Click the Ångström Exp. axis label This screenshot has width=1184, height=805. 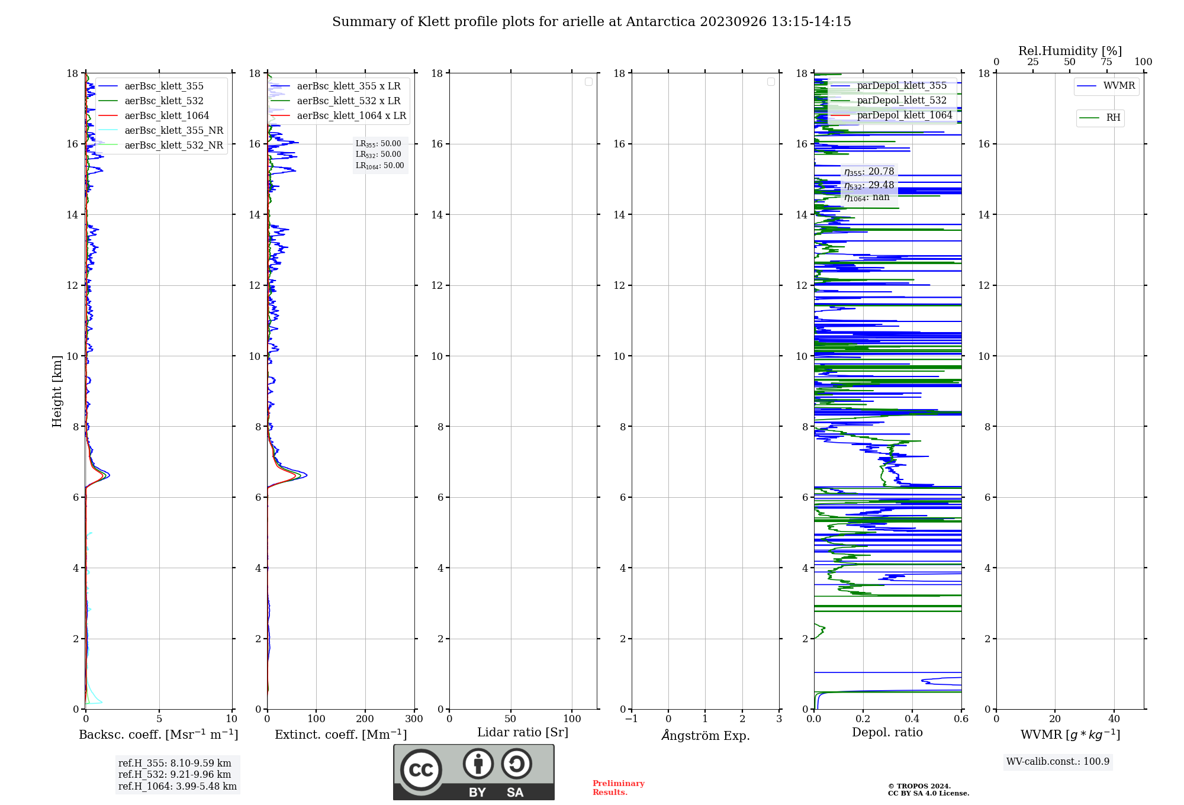(706, 735)
